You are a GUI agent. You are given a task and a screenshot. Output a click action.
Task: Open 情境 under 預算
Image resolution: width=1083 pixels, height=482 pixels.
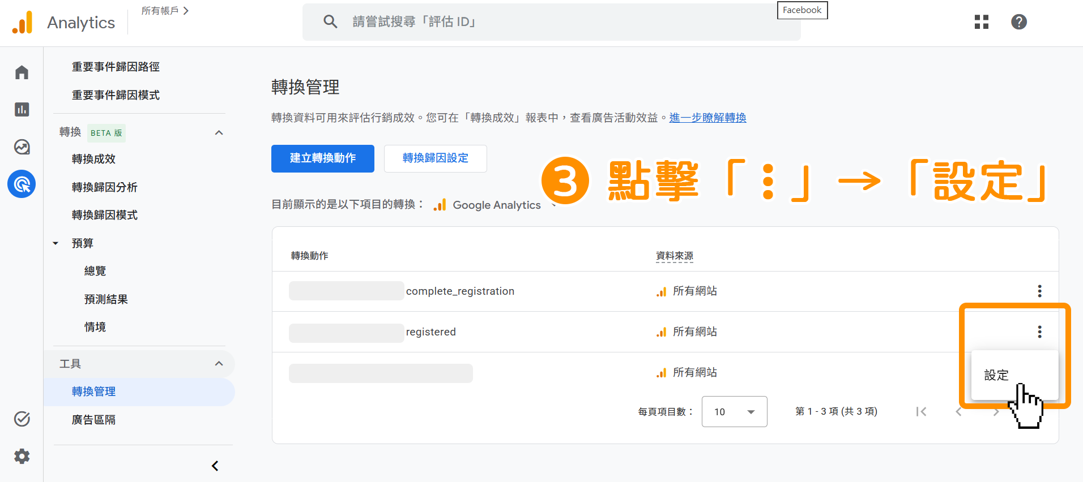[x=95, y=327]
